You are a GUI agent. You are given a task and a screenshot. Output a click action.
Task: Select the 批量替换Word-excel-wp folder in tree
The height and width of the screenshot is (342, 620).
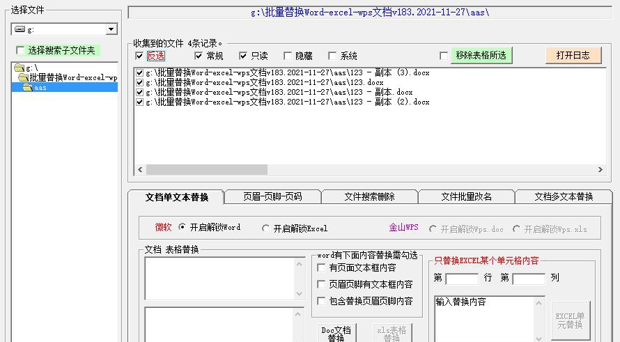[x=68, y=77]
